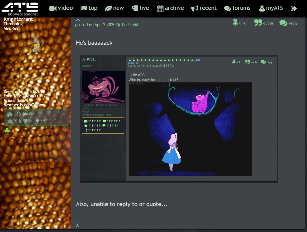Viewport: 307px width, 232px height.
Task: Click KnightErrant's bee avatar image
Action: [x=37, y=44]
